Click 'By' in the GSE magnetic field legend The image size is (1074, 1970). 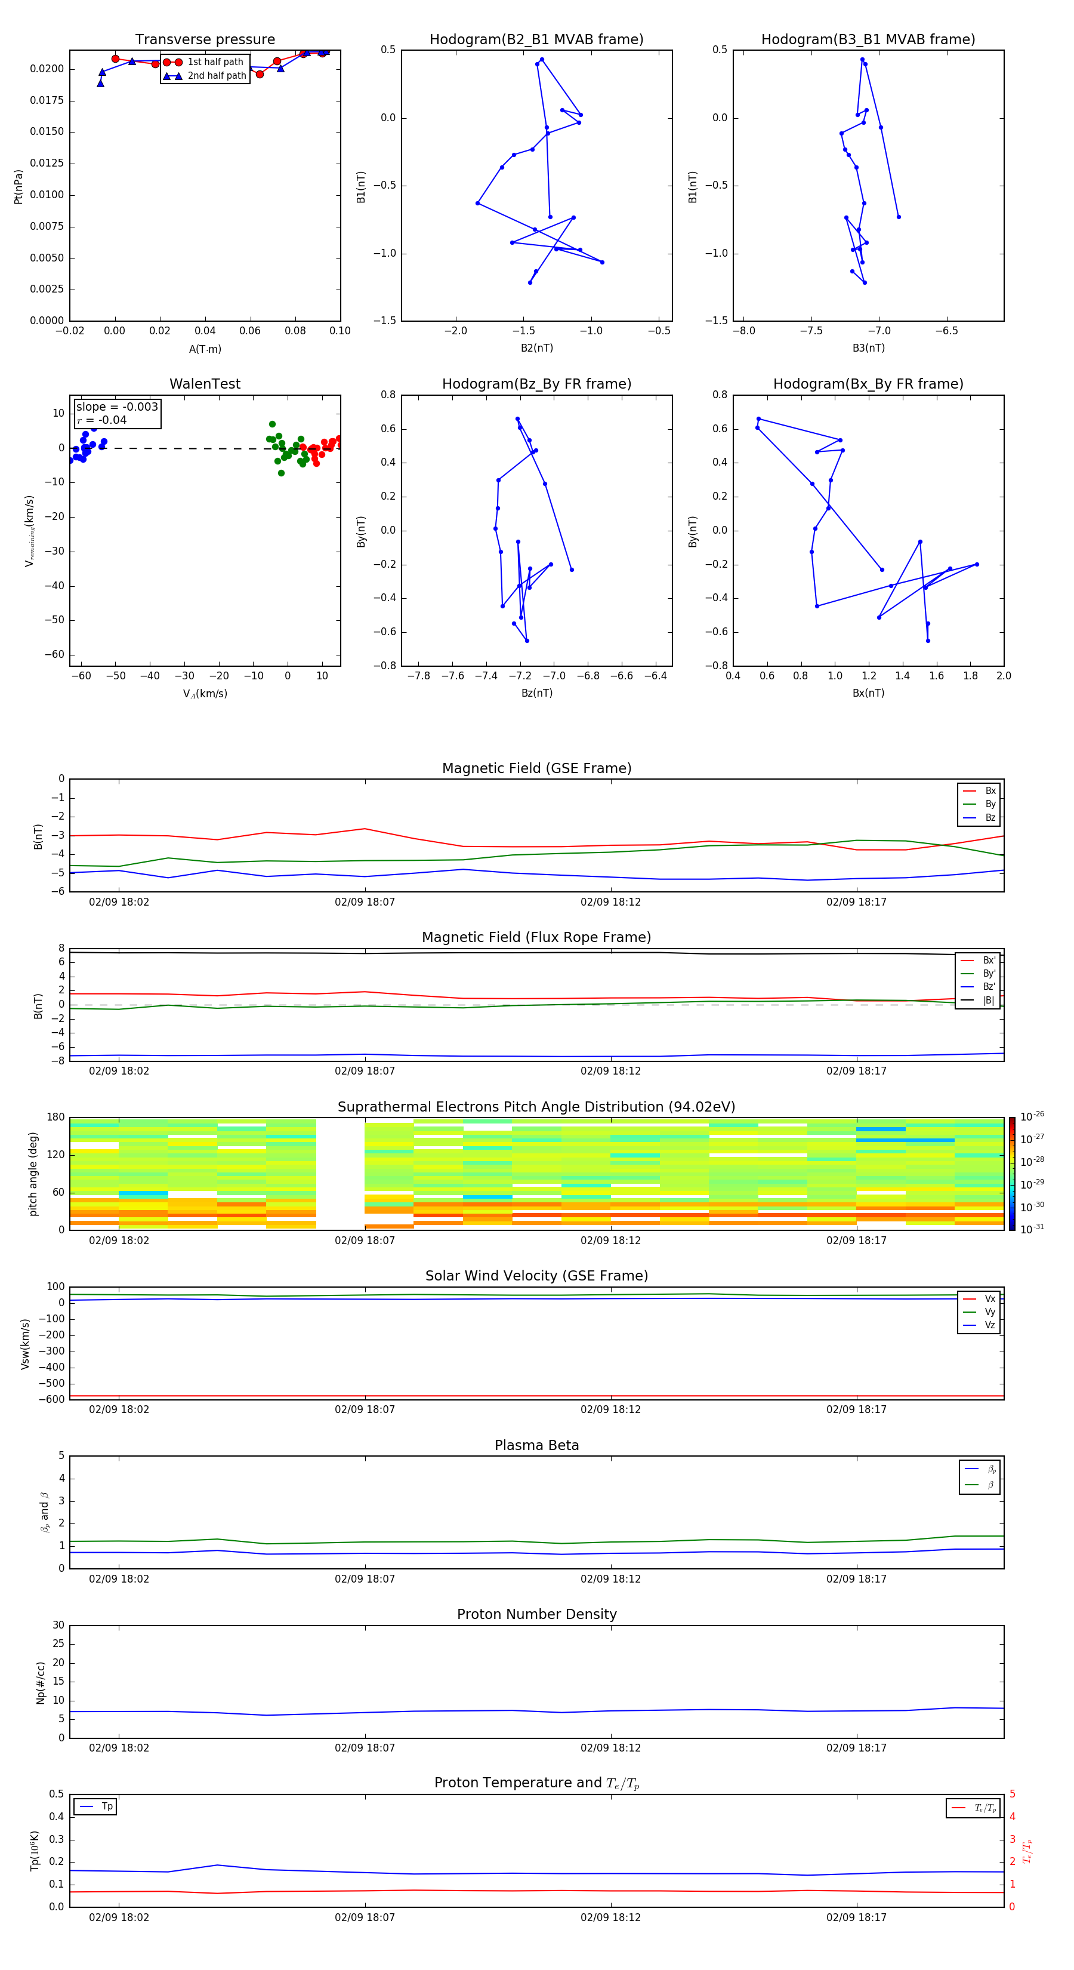click(x=979, y=805)
